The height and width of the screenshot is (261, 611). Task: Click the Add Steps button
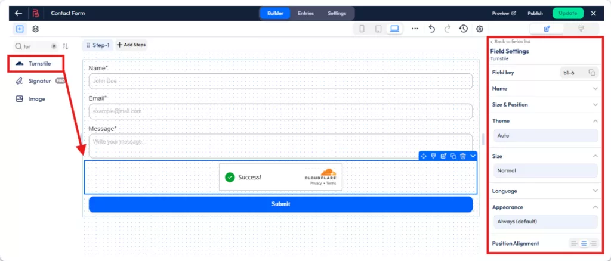(x=131, y=45)
